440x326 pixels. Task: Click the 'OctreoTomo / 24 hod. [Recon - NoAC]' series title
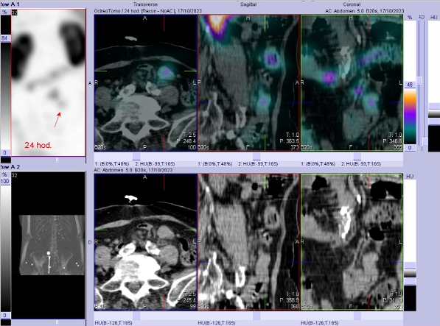pyautogui.click(x=135, y=11)
